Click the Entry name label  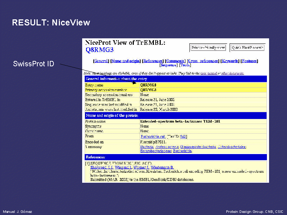(x=94, y=85)
